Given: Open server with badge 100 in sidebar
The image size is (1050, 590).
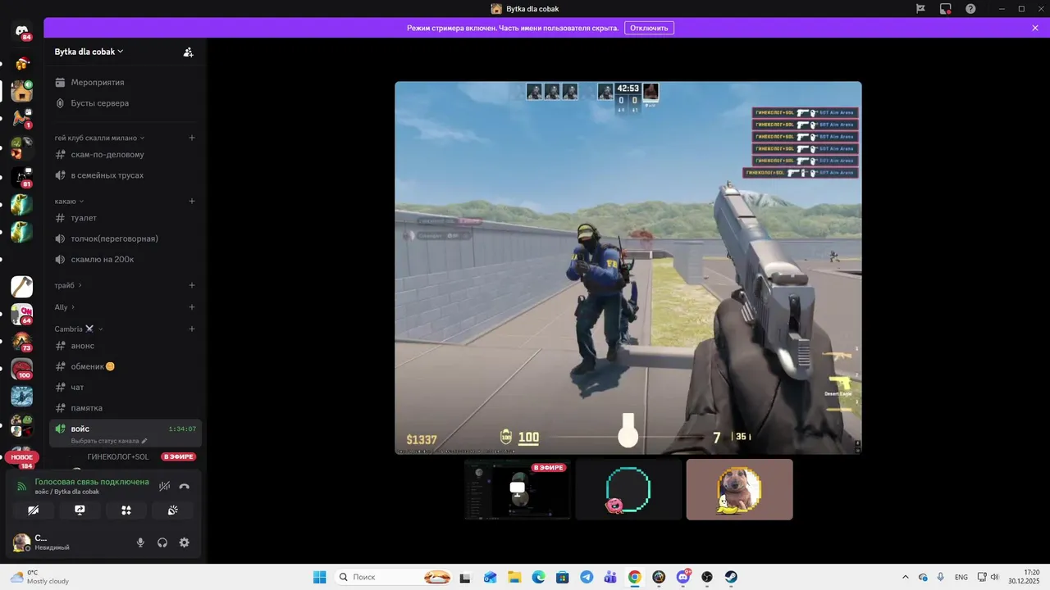Looking at the screenshot, I should (22, 369).
